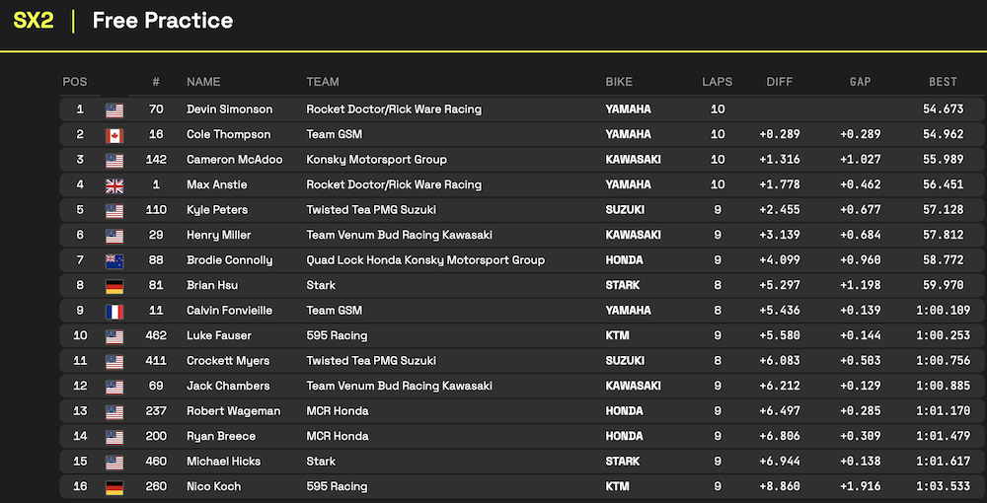987x503 pixels.
Task: Select Henry Miller's row
Action: (522, 235)
